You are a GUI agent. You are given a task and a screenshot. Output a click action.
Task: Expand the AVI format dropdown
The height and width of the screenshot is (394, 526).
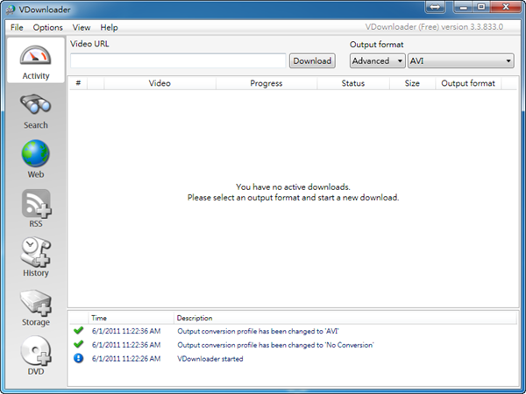pyautogui.click(x=460, y=61)
